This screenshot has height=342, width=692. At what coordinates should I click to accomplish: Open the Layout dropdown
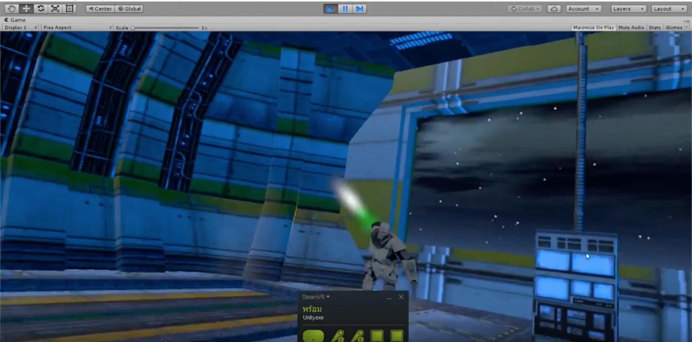coord(669,9)
